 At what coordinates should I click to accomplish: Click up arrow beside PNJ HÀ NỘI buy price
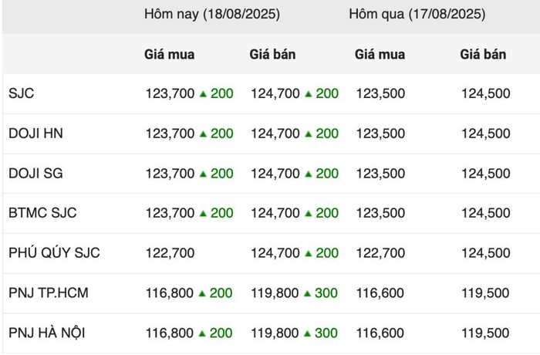point(202,333)
